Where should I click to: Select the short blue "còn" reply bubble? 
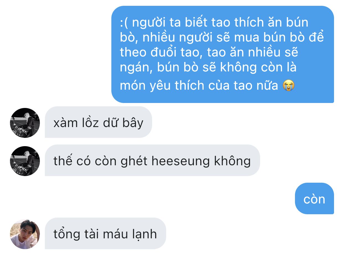pos(314,198)
